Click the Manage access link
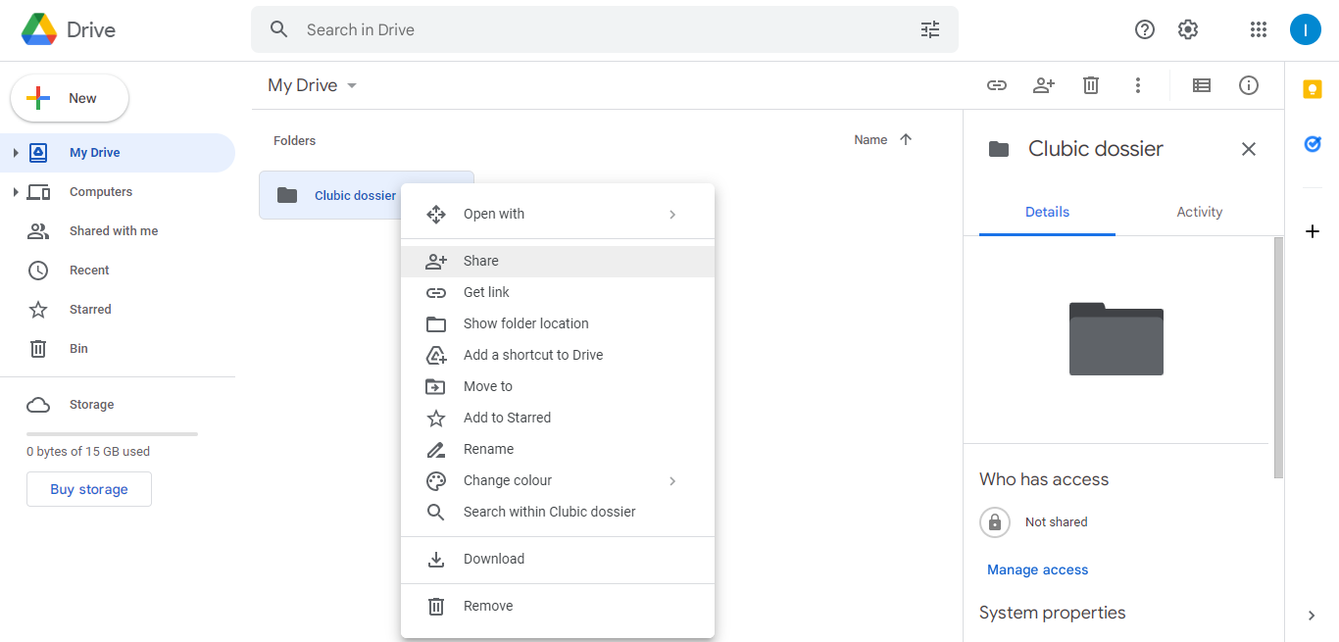 point(1037,569)
